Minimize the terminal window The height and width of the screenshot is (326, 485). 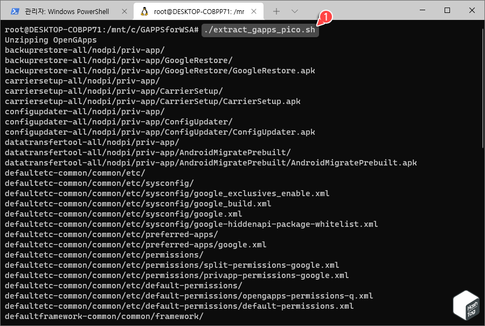(x=422, y=10)
